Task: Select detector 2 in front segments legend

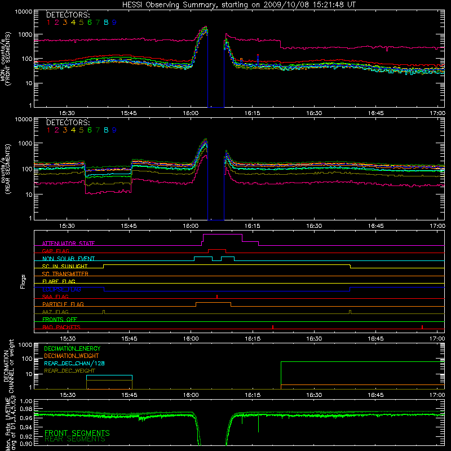Action: tap(57, 23)
